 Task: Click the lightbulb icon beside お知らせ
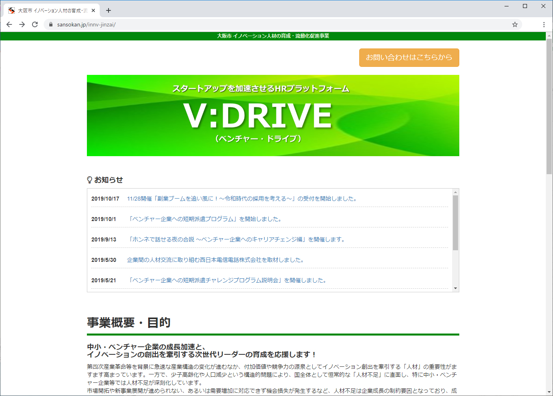click(90, 180)
